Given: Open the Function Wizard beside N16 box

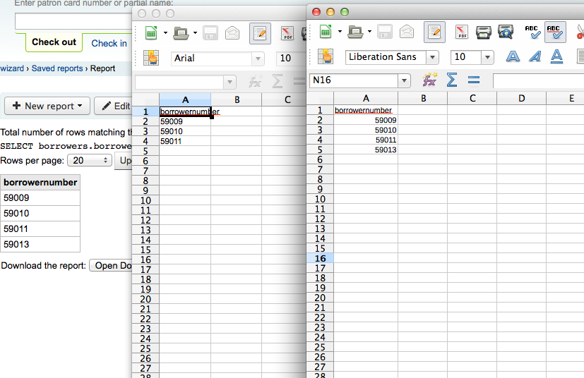Looking at the screenshot, I should 429,80.
